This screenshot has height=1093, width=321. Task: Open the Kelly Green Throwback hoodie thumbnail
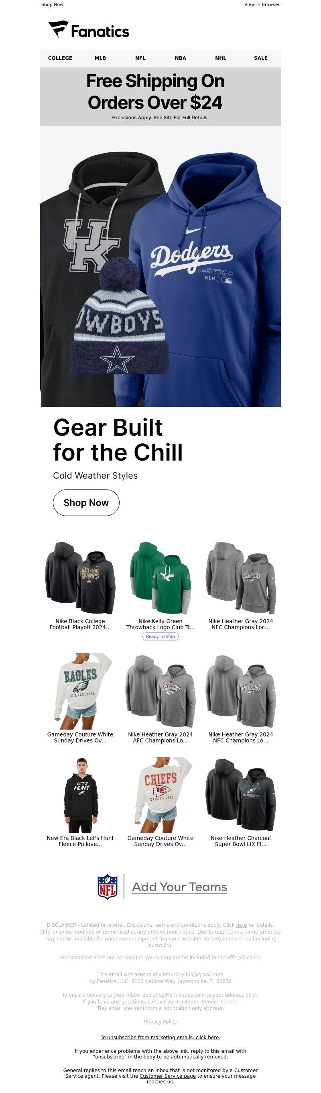click(x=160, y=578)
